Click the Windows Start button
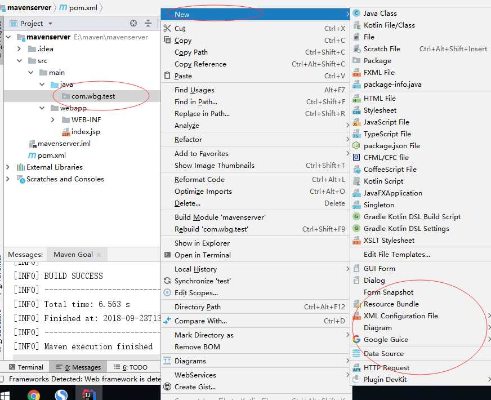Viewport: 491px width, 400px height. [5, 395]
